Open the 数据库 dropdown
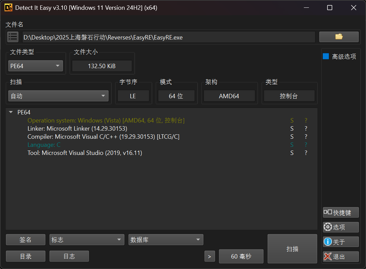The height and width of the screenshot is (269, 366). 166,240
